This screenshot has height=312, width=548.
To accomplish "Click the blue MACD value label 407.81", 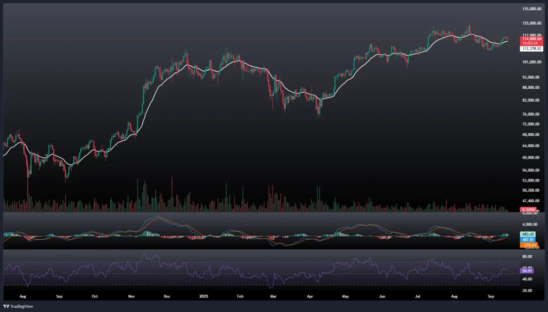I will point(528,240).
